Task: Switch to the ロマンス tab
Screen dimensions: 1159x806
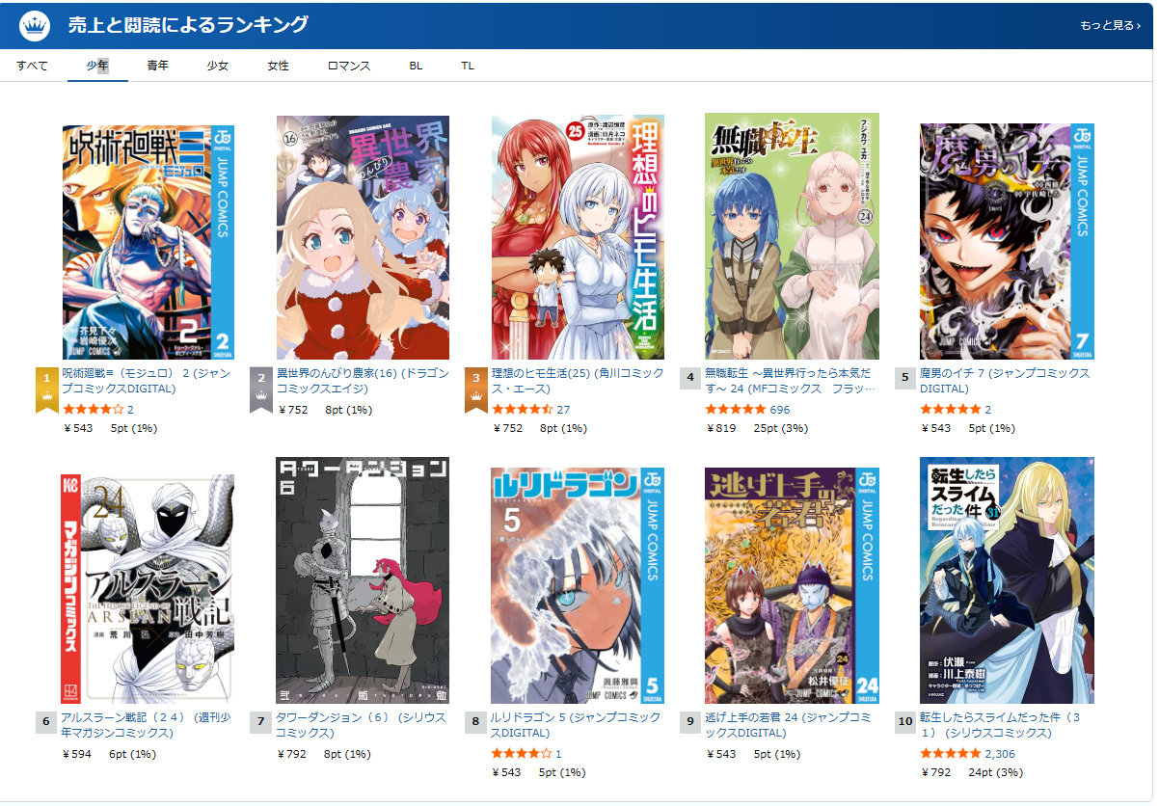Action: (349, 66)
